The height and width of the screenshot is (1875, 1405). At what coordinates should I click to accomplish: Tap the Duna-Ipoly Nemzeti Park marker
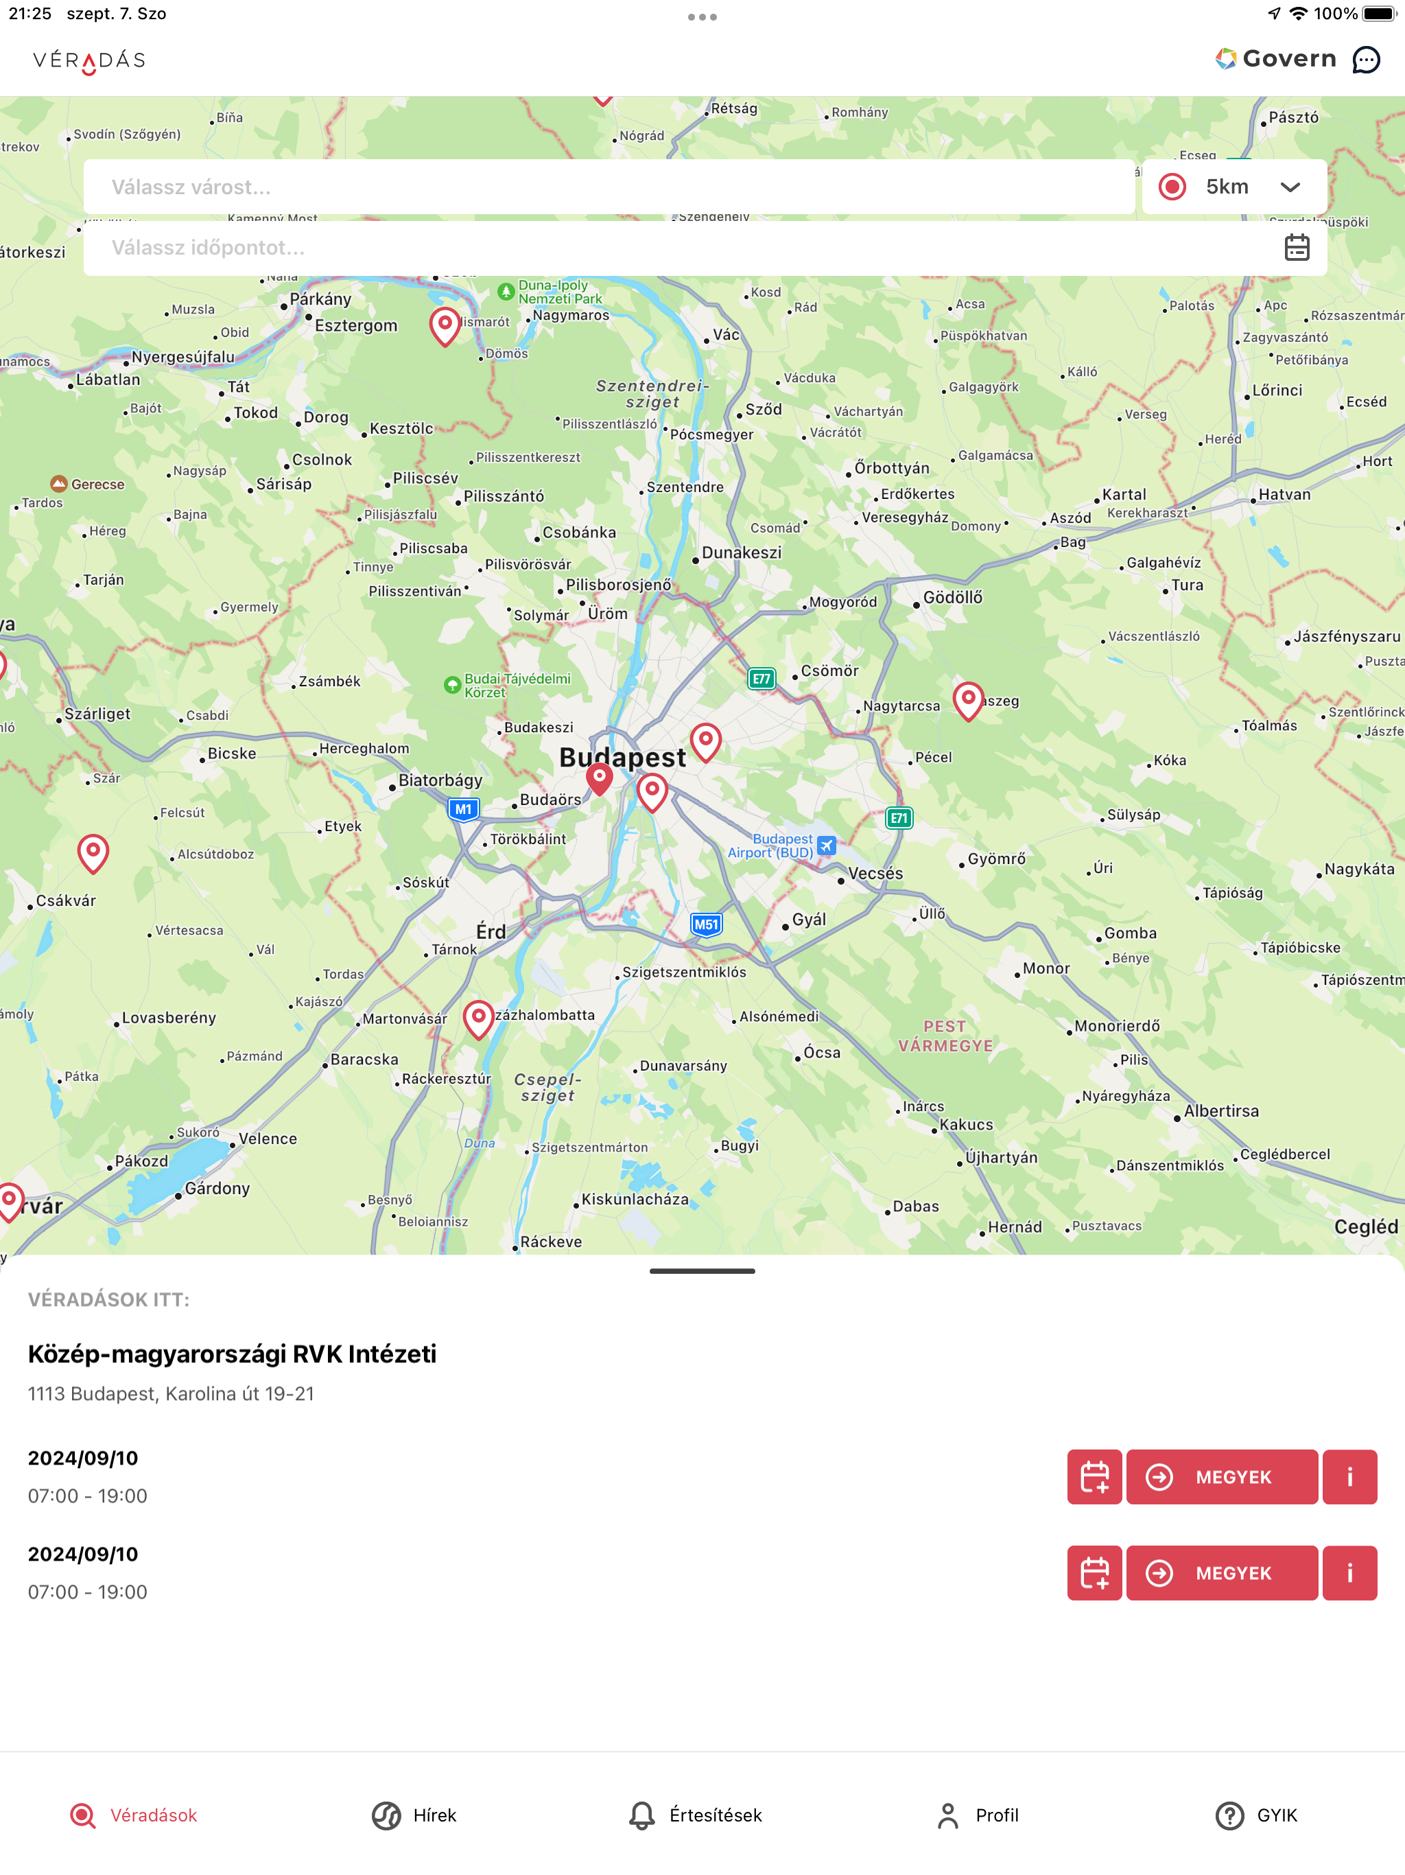pyautogui.click(x=506, y=292)
